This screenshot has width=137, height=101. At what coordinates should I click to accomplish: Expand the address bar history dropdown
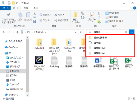tap(76, 32)
